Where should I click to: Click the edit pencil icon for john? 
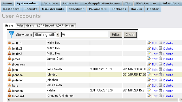149,69
